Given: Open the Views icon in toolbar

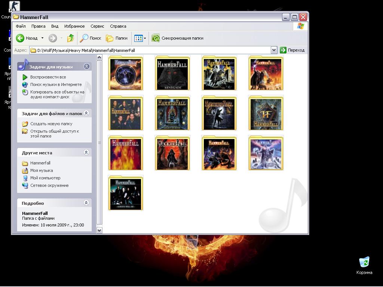Looking at the screenshot, I should (x=138, y=38).
